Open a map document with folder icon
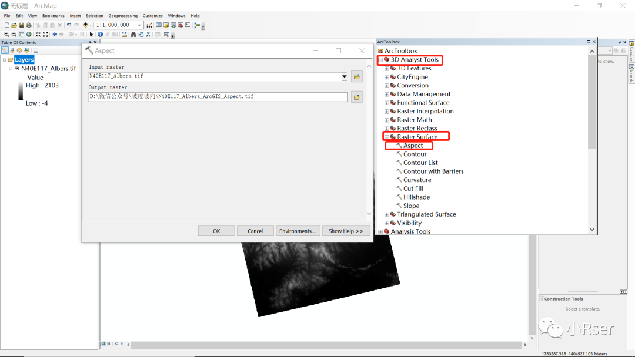This screenshot has height=357, width=635. (x=14, y=25)
